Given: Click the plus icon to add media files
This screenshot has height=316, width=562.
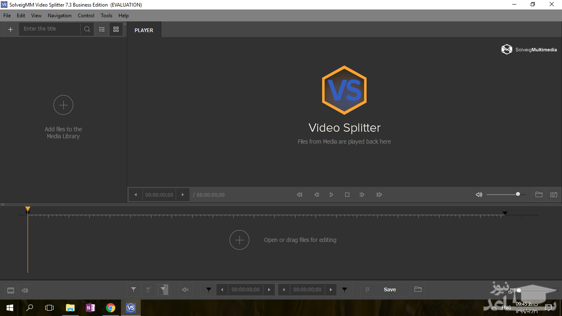Looking at the screenshot, I should [x=11, y=29].
